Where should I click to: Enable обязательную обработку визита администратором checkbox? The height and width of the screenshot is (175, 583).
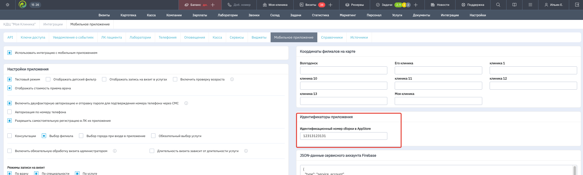point(10,151)
